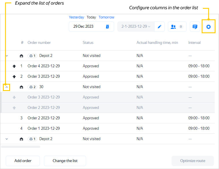Click the depot icon in row 30
The width and height of the screenshot is (219, 169).
pos(21,87)
